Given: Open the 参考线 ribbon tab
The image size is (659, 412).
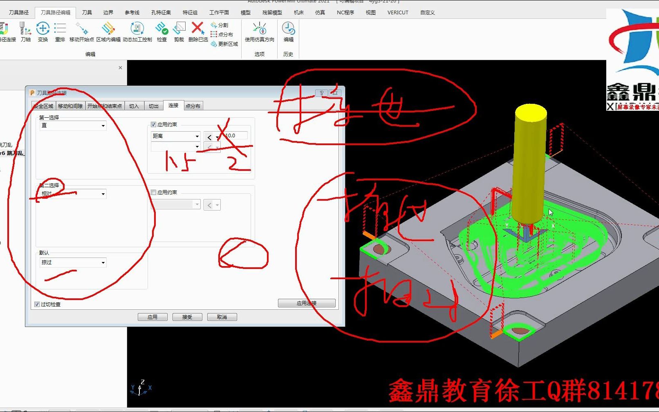Looking at the screenshot, I should tap(132, 12).
